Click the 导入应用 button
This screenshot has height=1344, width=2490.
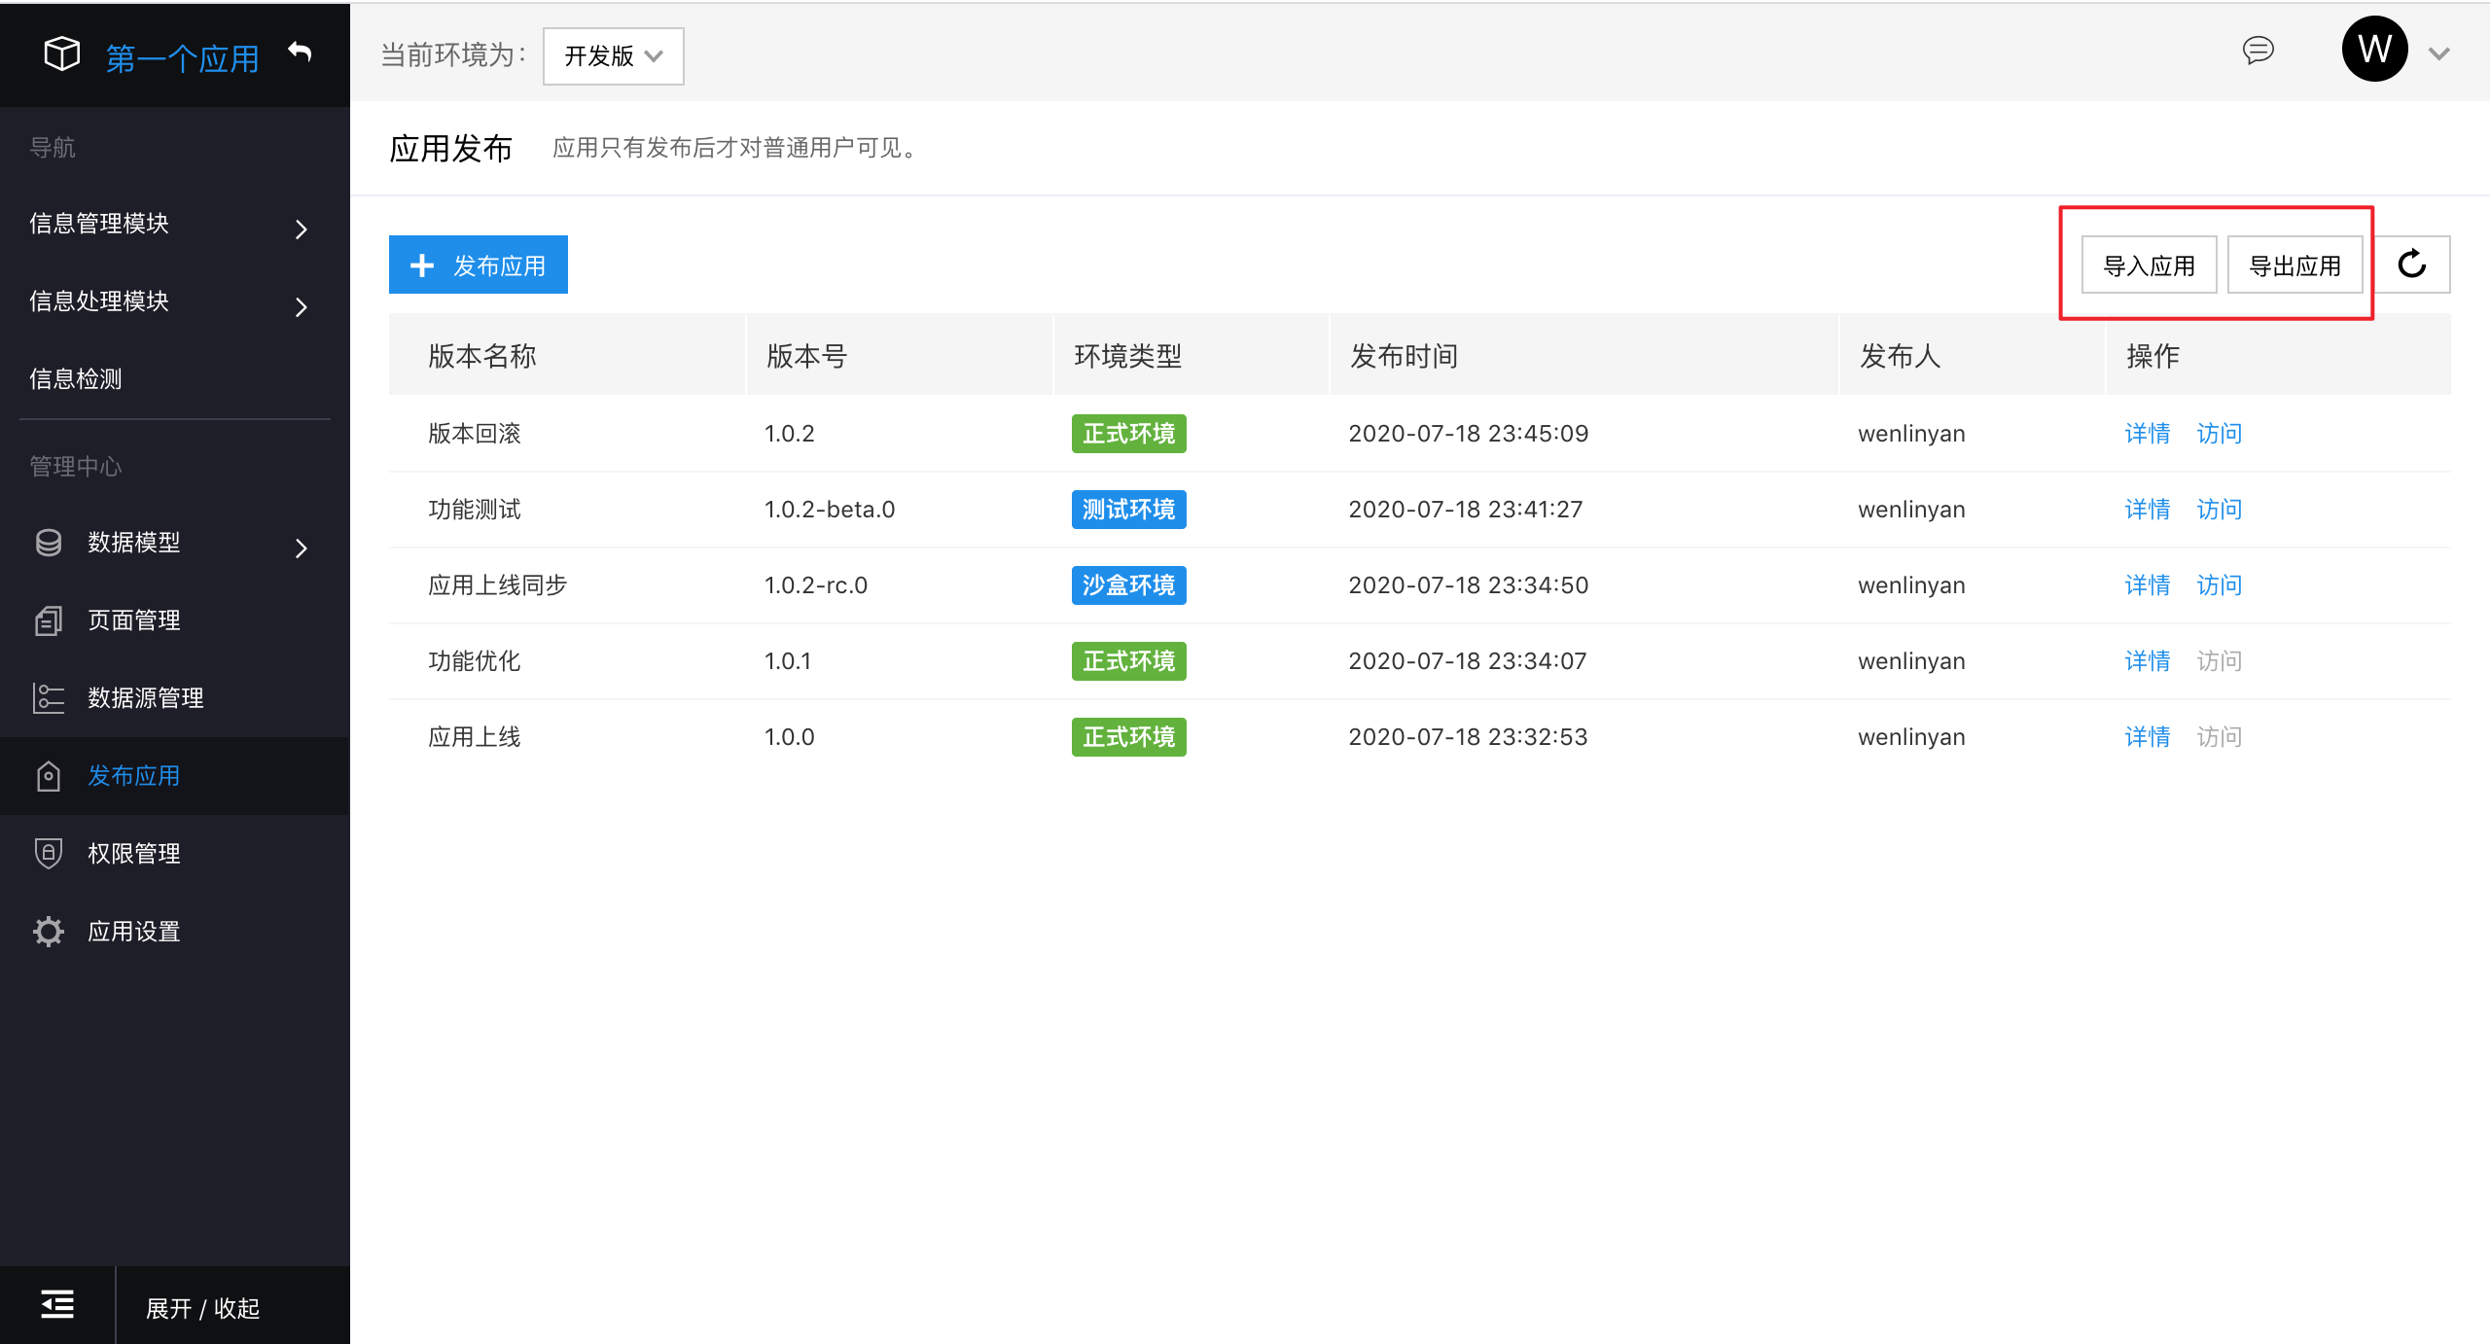pyautogui.click(x=2149, y=264)
